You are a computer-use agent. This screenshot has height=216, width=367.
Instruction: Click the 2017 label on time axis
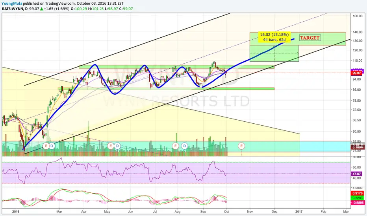point(299,212)
